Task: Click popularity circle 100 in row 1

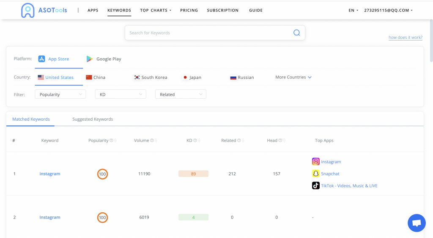Action: point(102,174)
